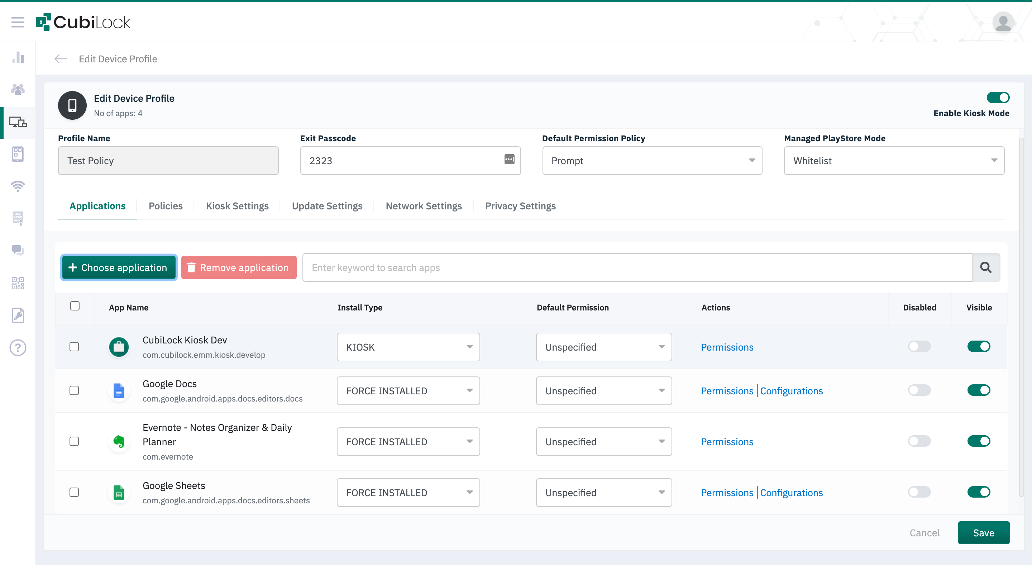Click the search magnifier icon

[x=985, y=267]
